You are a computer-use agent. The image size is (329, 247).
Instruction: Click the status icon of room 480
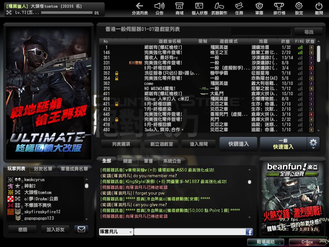(x=312, y=130)
